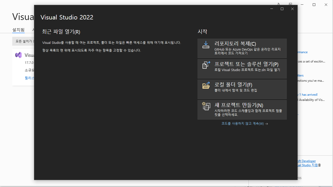Maximize the Visual Studio 2022 start window
Image resolution: width=333 pixels, height=187 pixels.
(282, 9)
